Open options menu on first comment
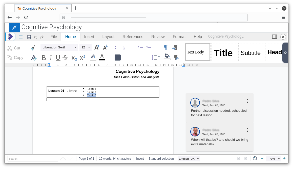 click(247, 101)
